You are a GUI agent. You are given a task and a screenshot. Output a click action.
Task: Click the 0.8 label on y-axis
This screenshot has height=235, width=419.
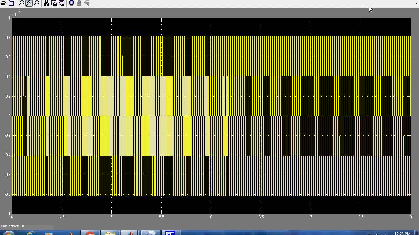point(8,38)
